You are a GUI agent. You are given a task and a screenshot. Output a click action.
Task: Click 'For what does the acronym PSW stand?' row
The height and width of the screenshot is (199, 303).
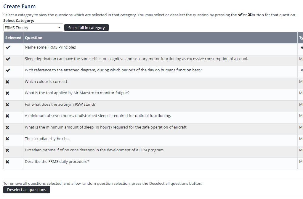coord(60,105)
